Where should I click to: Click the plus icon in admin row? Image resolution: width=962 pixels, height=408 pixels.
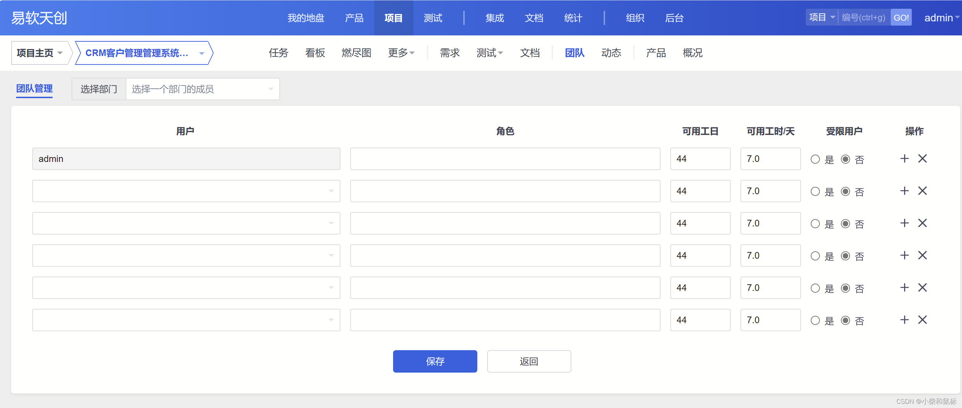pos(904,158)
